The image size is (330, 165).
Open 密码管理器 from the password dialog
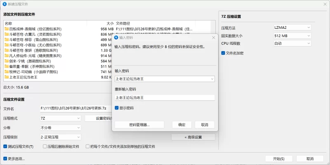[139, 125]
